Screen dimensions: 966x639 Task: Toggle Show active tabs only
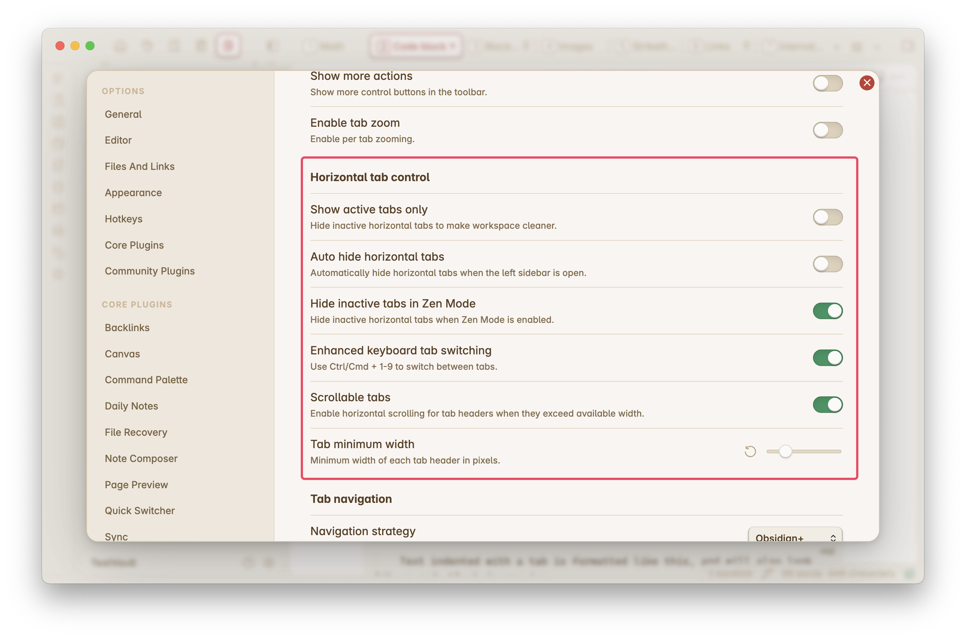point(828,217)
